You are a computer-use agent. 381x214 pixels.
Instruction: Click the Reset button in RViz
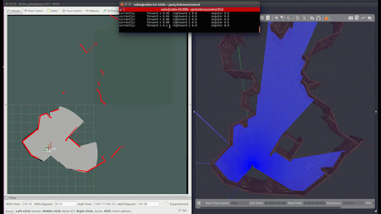click(x=10, y=211)
